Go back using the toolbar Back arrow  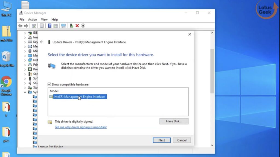pyautogui.click(x=20, y=26)
